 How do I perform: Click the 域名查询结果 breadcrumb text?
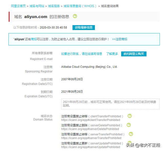[x=110, y=6]
